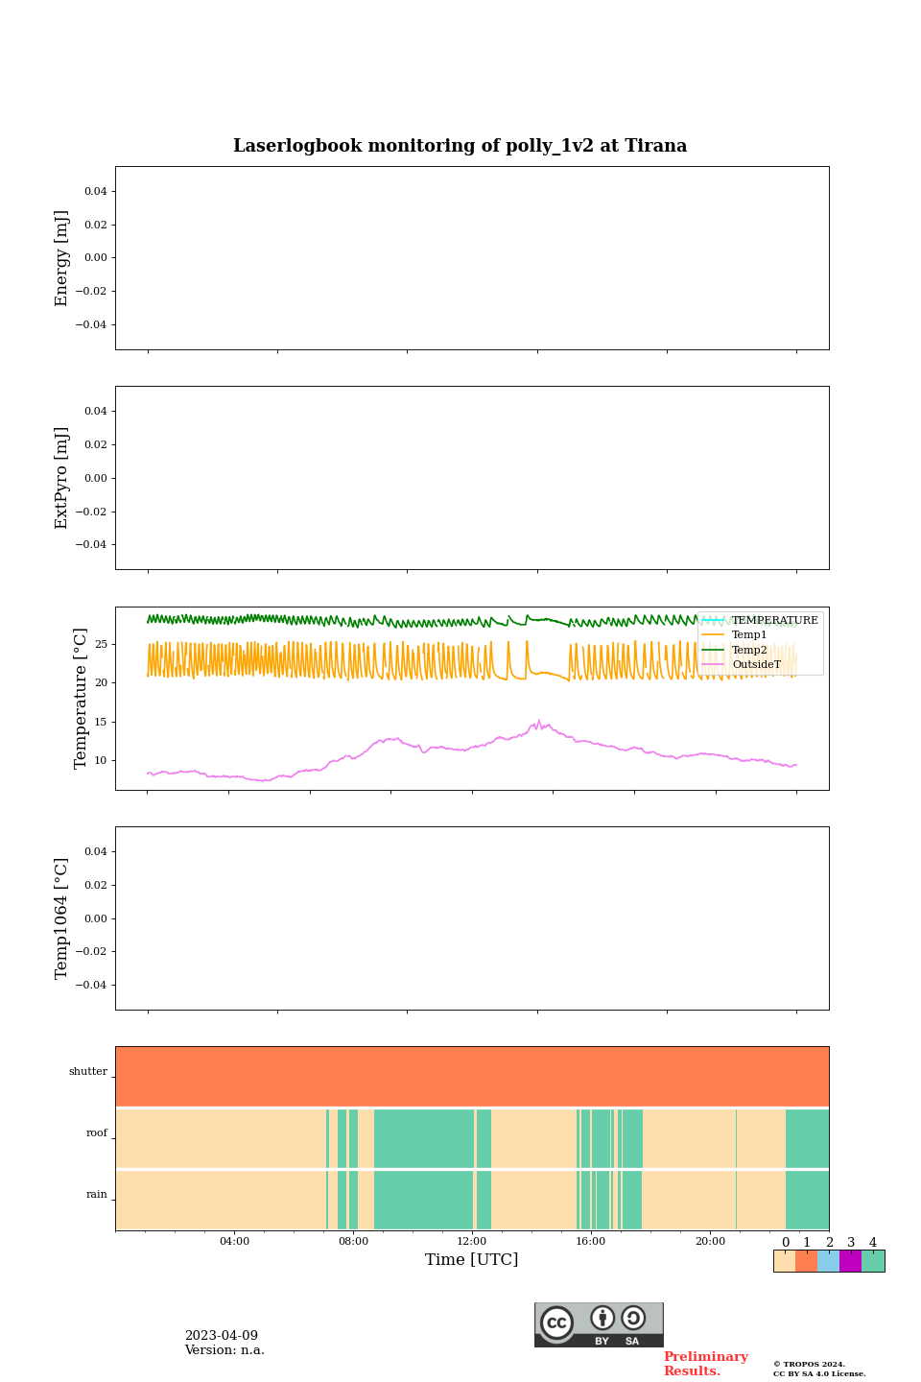Click the 'rain' row label

(97, 1195)
